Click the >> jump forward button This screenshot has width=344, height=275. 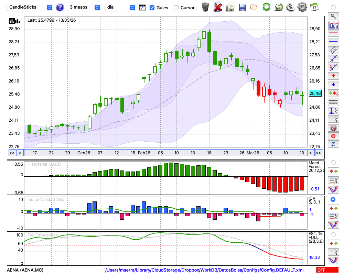click(319, 153)
